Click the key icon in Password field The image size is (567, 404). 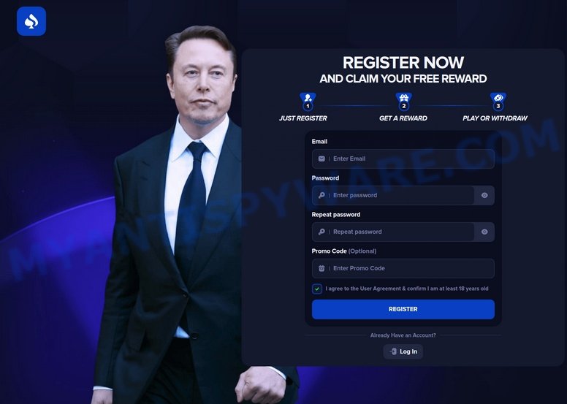click(x=321, y=195)
